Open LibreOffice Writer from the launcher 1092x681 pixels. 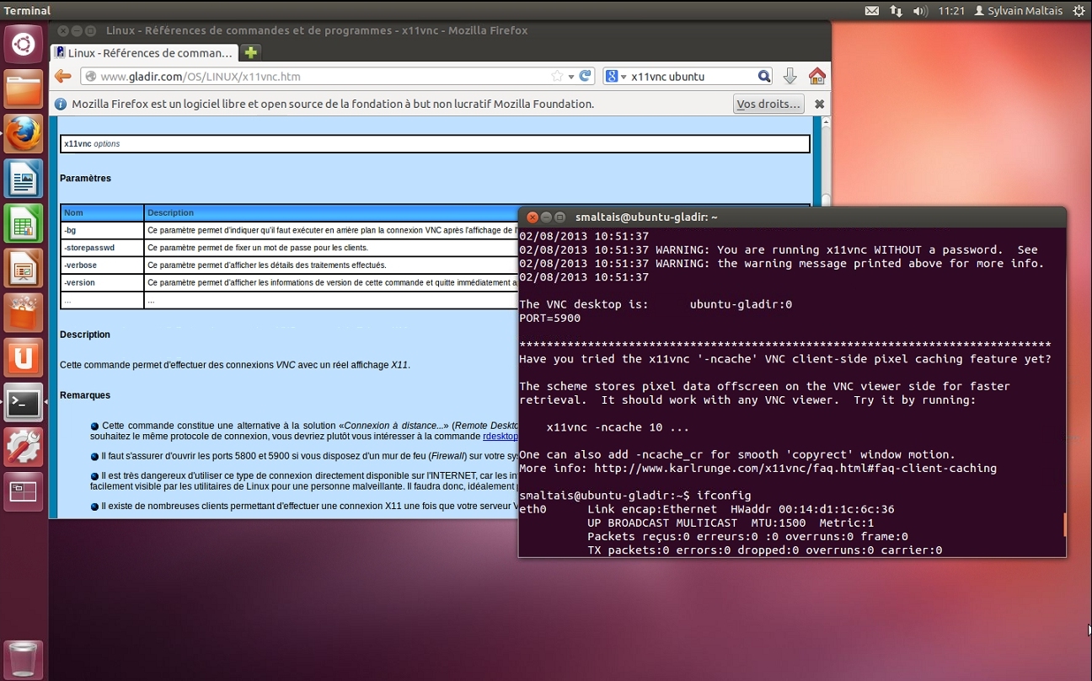[x=24, y=179]
